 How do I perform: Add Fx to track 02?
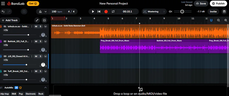coord(6,45)
